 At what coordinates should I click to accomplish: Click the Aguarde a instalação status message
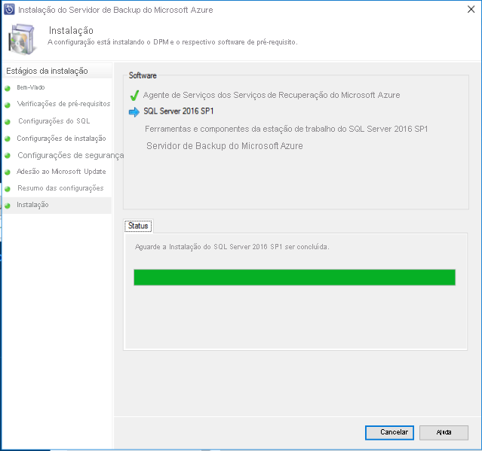point(232,247)
